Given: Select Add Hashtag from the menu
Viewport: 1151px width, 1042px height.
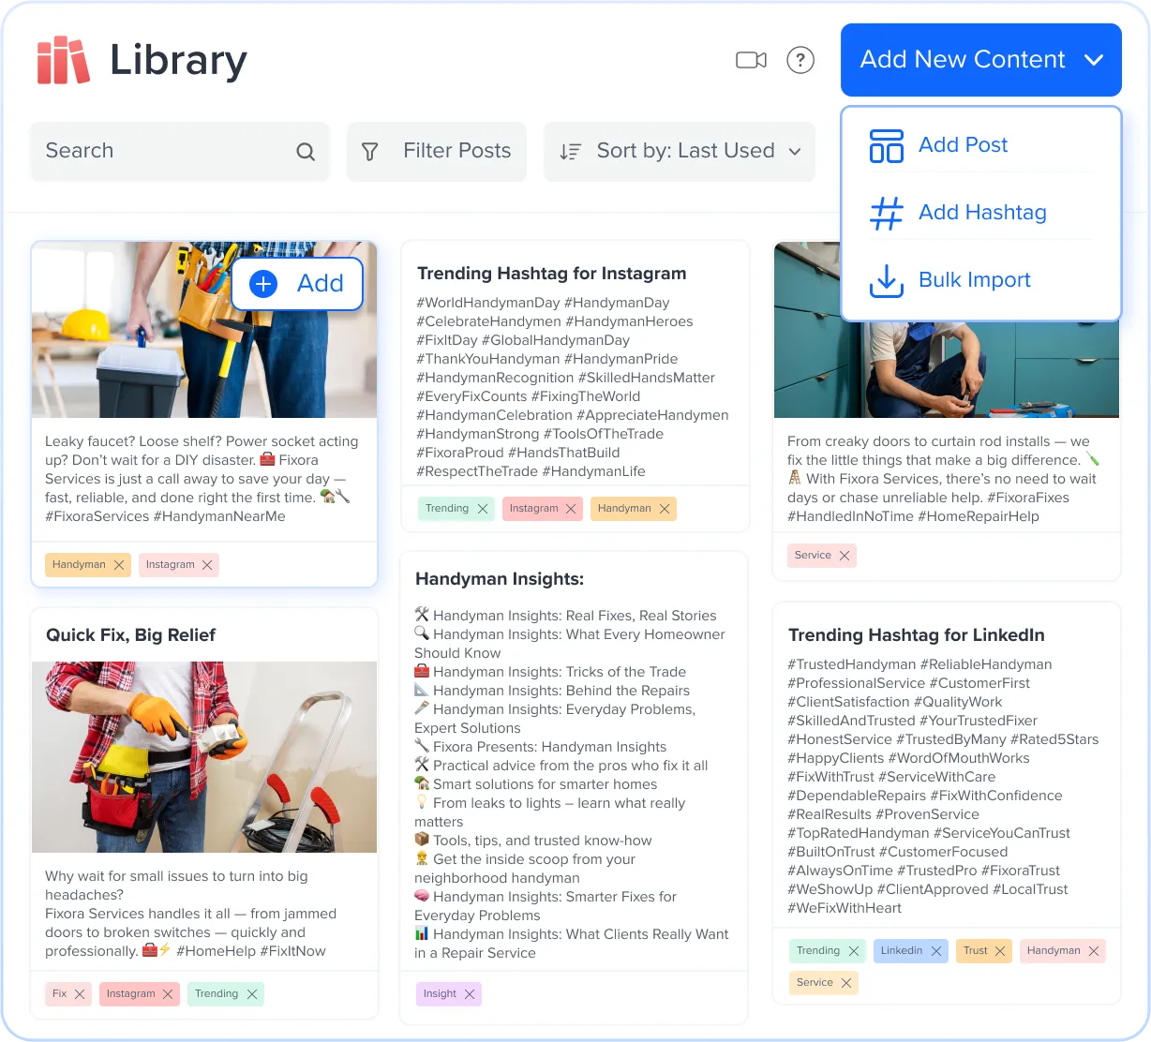Looking at the screenshot, I should pos(982,213).
